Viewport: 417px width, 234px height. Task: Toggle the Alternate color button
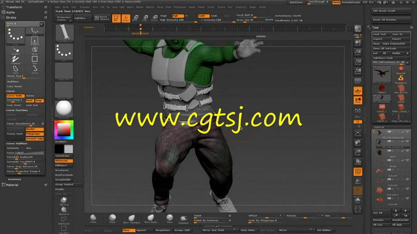pyautogui.click(x=64, y=161)
